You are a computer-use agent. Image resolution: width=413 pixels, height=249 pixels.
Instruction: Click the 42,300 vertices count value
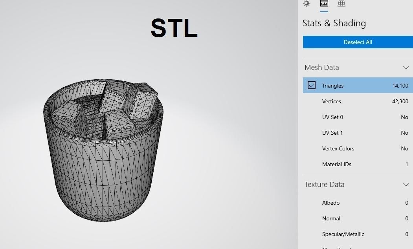[x=400, y=101]
